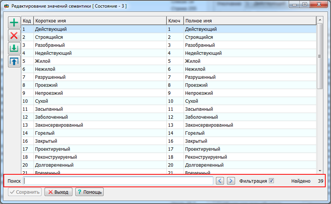Open Помощь help button
The height and width of the screenshot is (204, 331).
click(x=89, y=192)
